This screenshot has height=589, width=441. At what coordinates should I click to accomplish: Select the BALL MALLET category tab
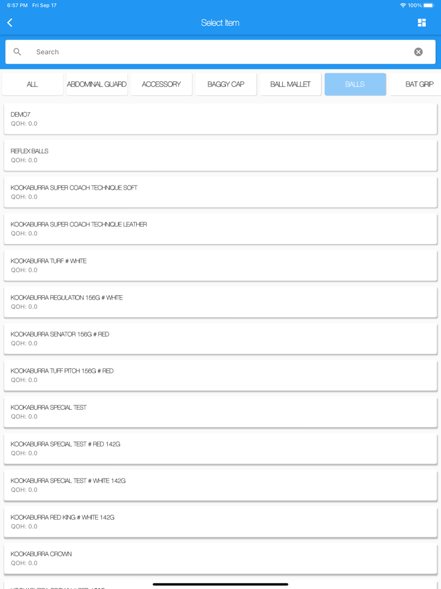tap(290, 84)
